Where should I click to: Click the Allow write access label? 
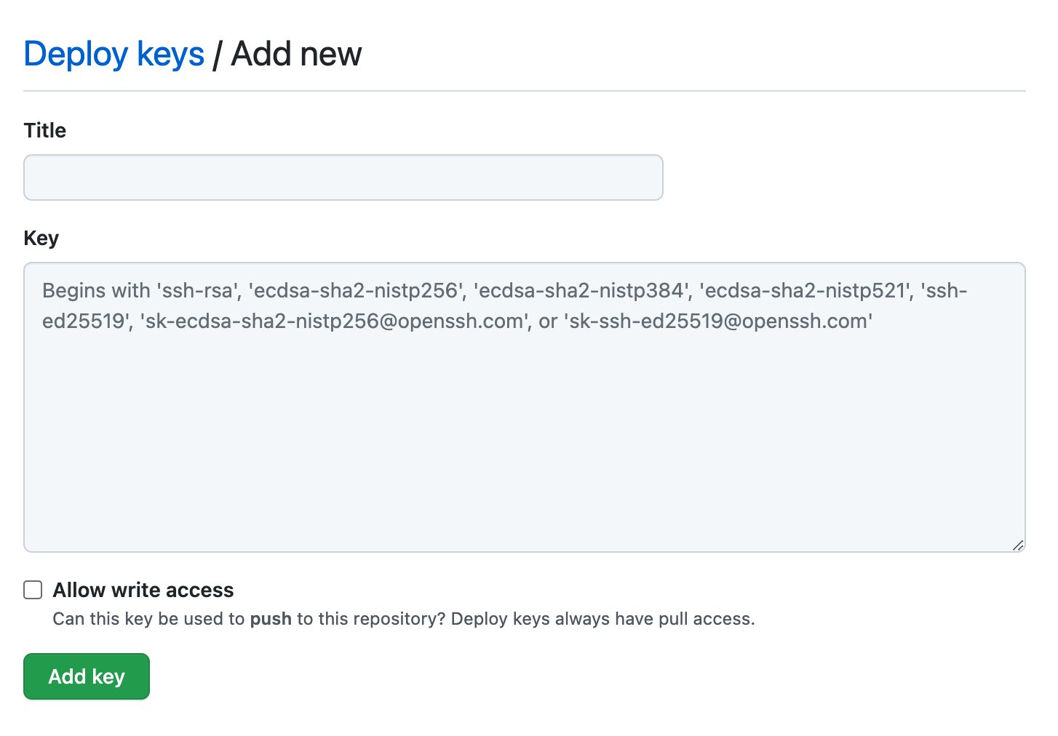coord(143,590)
